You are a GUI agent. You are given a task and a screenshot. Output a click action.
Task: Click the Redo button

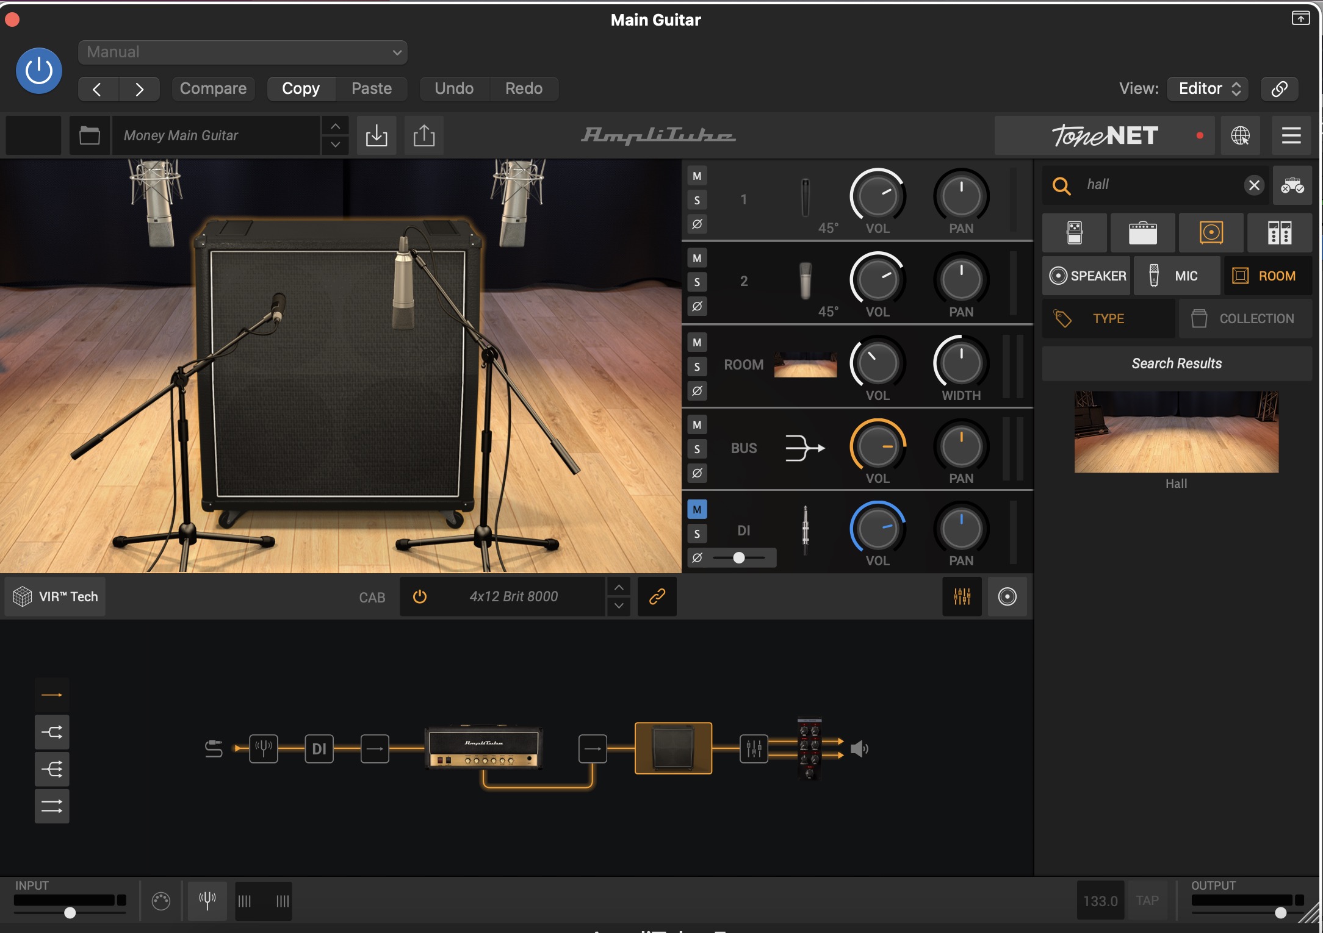pos(524,89)
